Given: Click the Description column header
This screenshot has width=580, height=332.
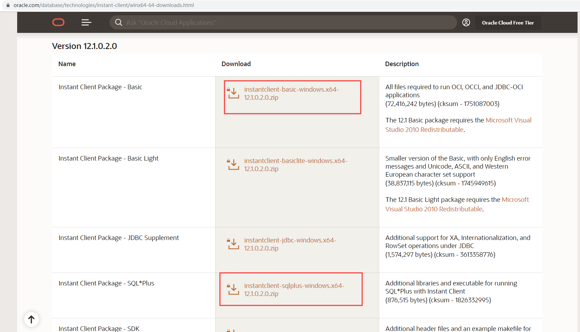Looking at the screenshot, I should 402,64.
